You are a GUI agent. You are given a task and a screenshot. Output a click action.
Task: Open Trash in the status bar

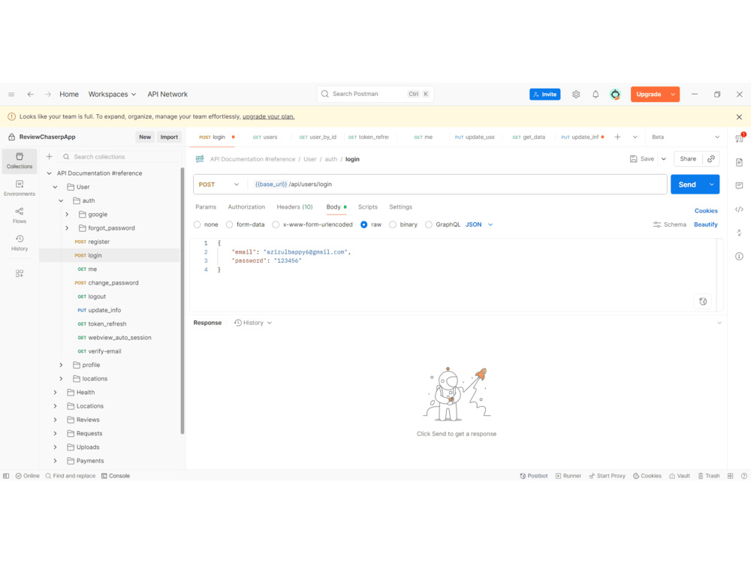tap(709, 476)
